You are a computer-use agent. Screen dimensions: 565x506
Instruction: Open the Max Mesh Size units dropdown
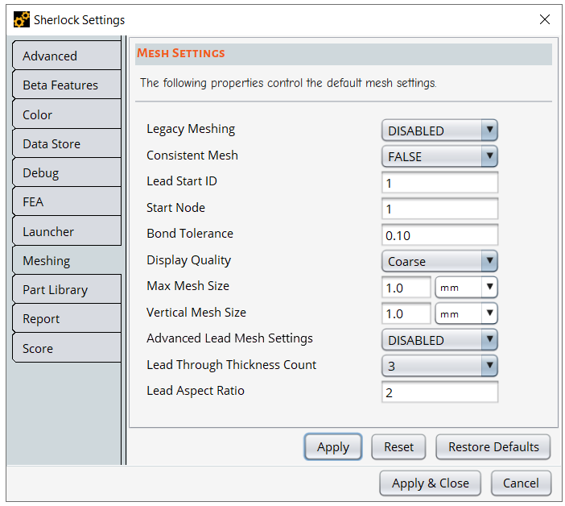click(x=466, y=287)
